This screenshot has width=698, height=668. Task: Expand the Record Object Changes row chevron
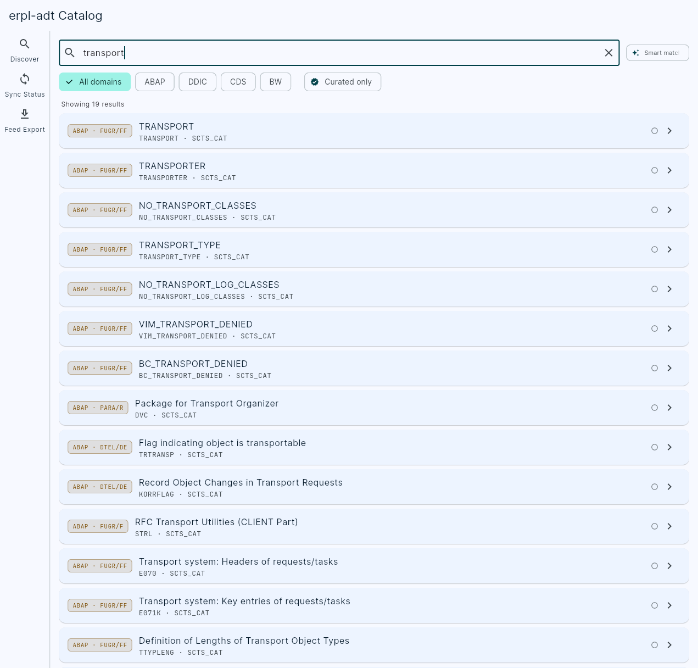669,487
